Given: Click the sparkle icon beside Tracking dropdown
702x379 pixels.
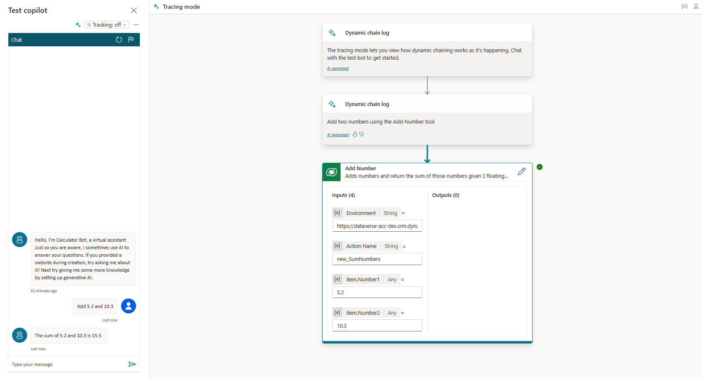Looking at the screenshot, I should 78,25.
